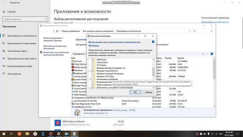Select Автозагрузка in sidebar
The width and height of the screenshot is (243, 137).
[x=14, y=74]
